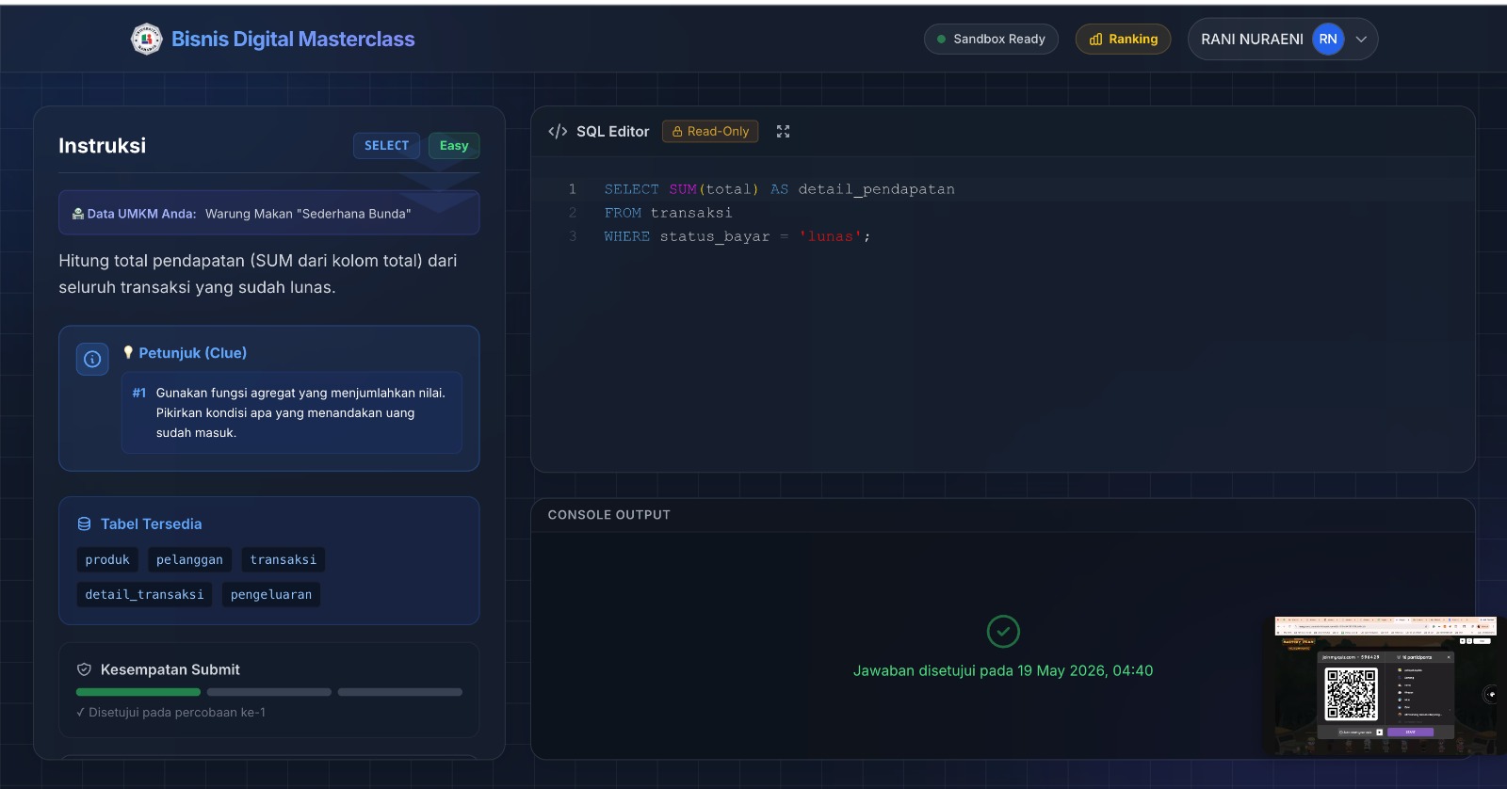
Task: Select the Read-Only lock badge
Action: [710, 132]
